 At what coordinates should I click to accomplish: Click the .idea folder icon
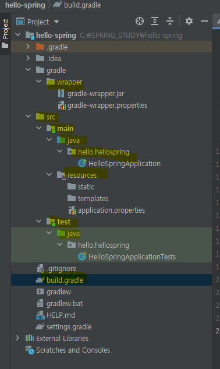point(40,58)
